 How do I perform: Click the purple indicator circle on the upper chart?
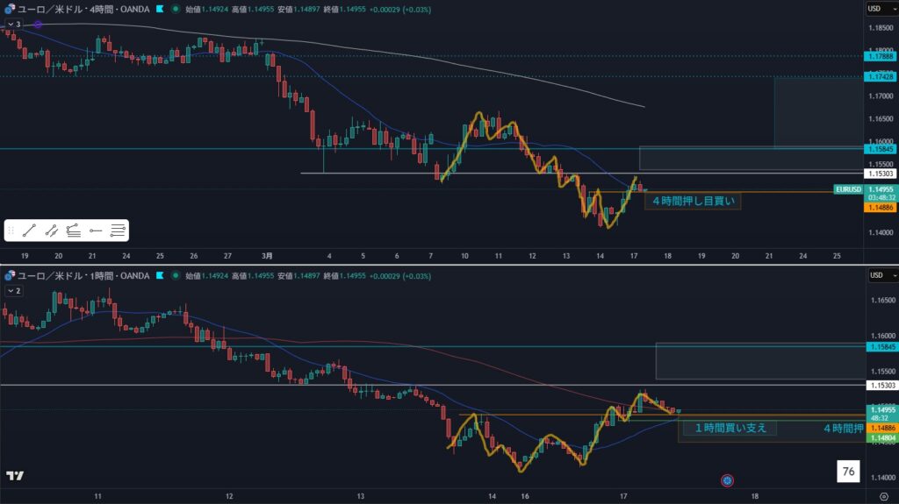(38, 25)
